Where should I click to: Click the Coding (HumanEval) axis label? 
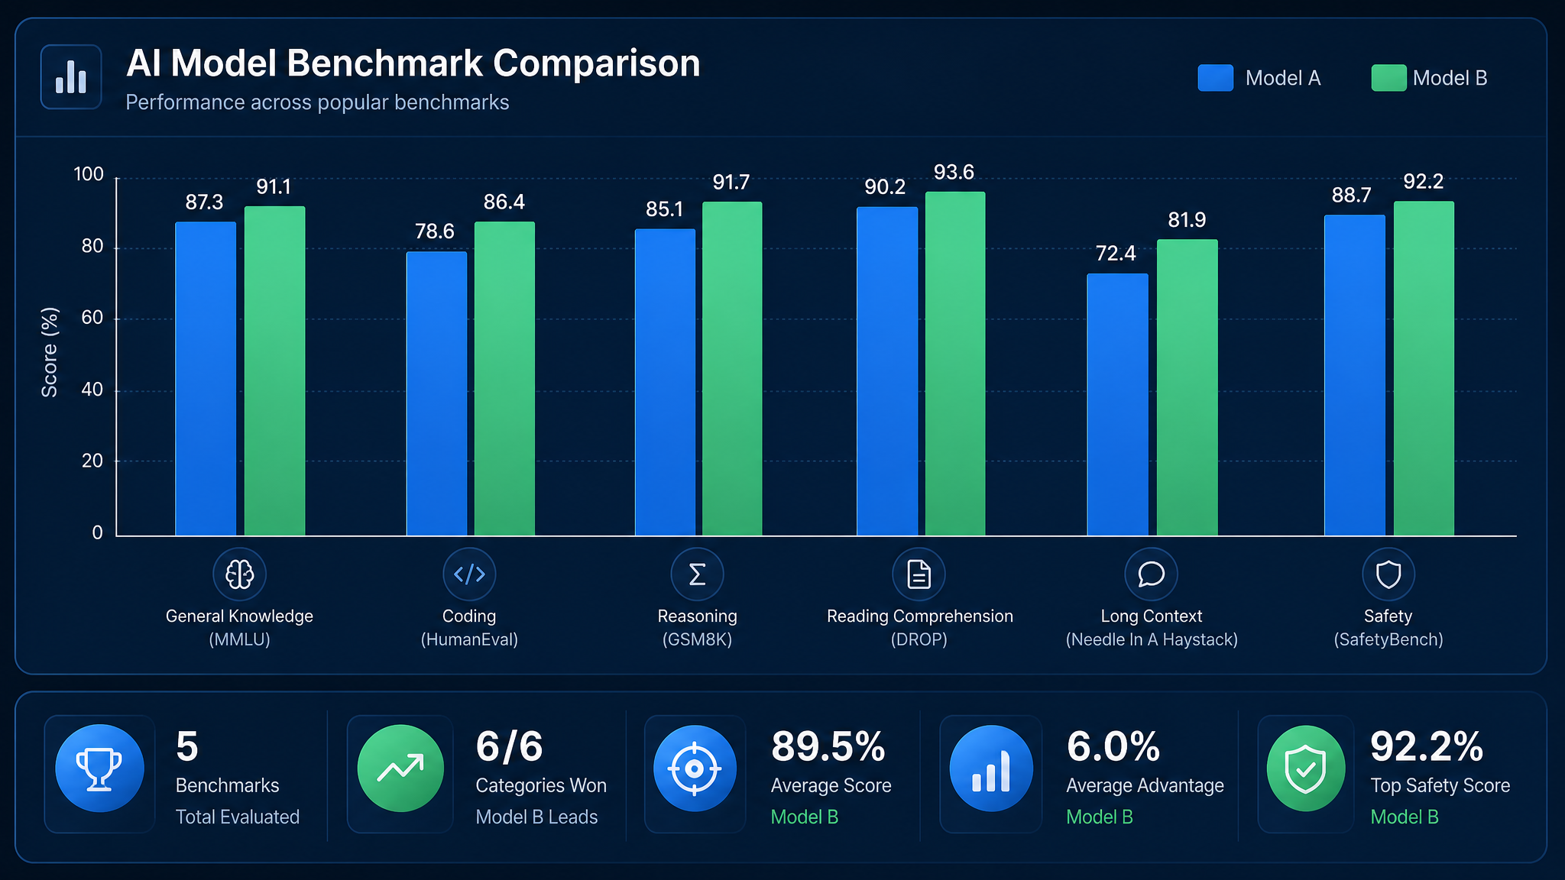(469, 628)
